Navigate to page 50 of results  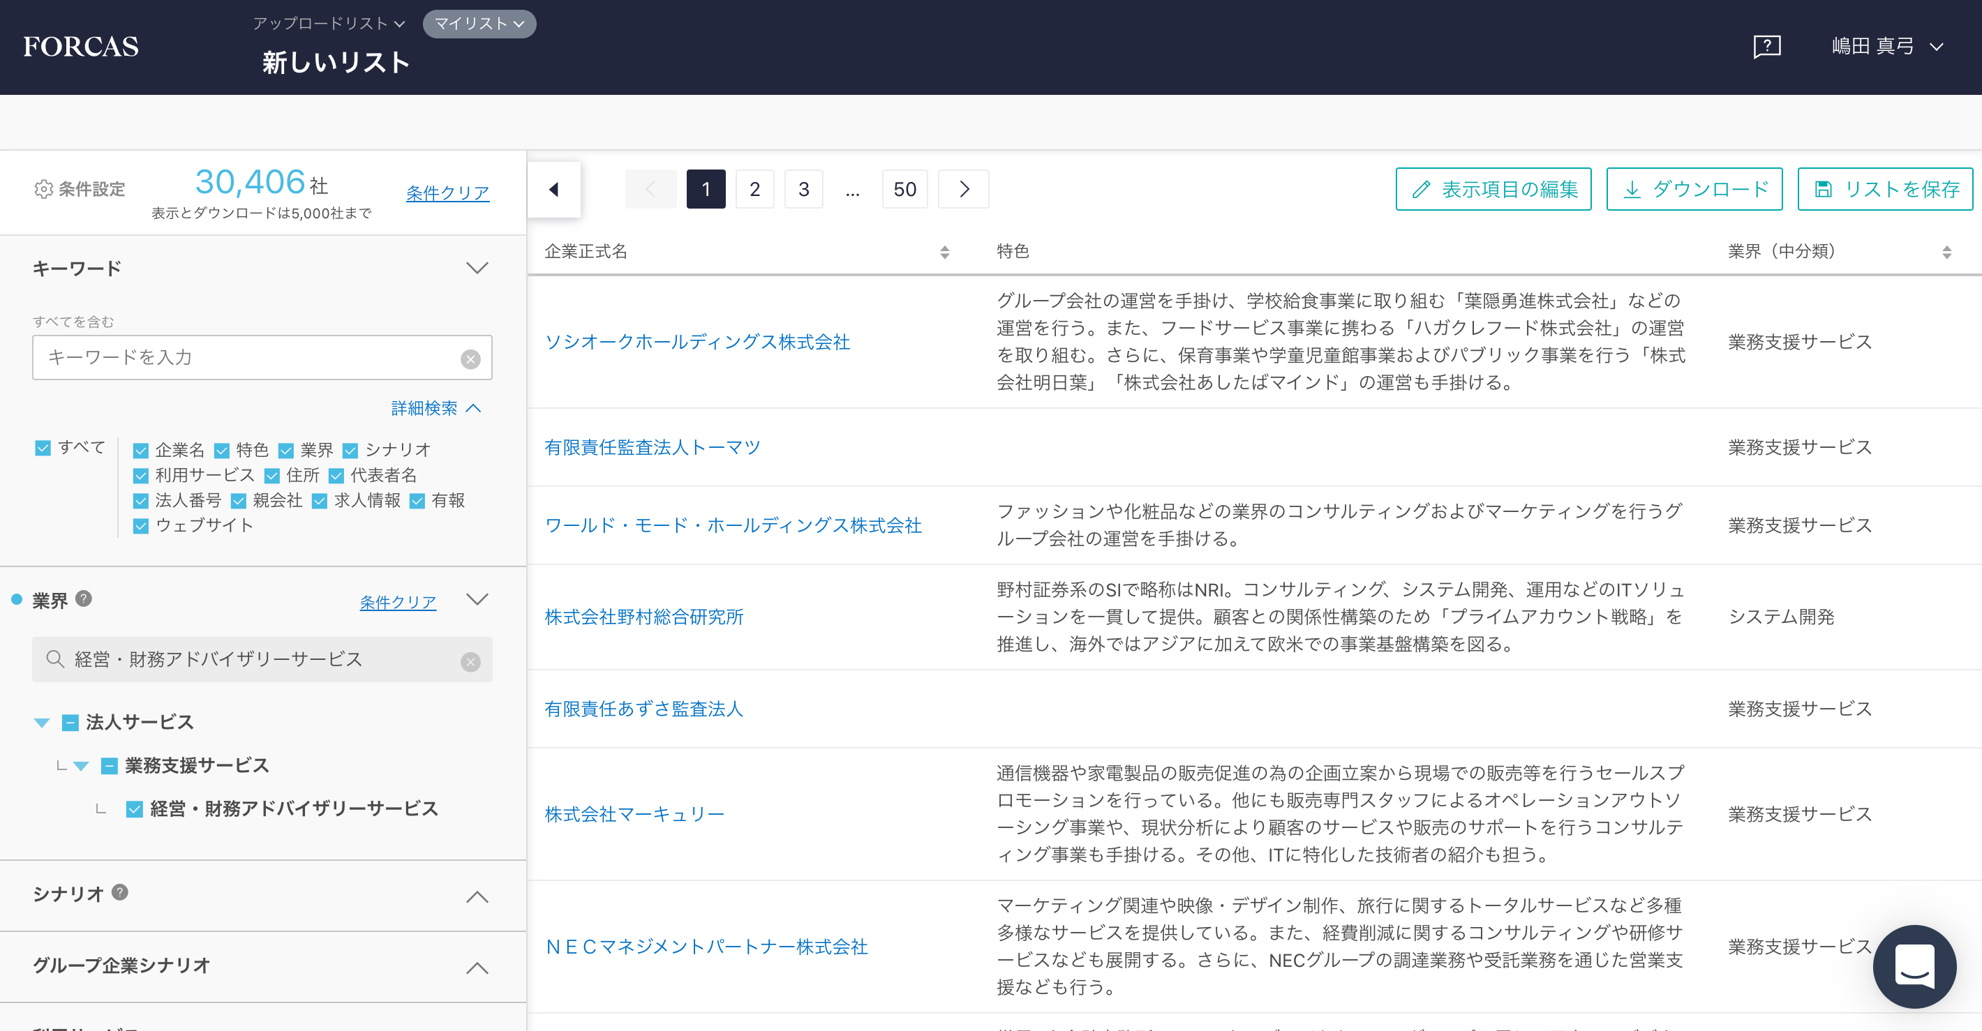click(x=905, y=188)
